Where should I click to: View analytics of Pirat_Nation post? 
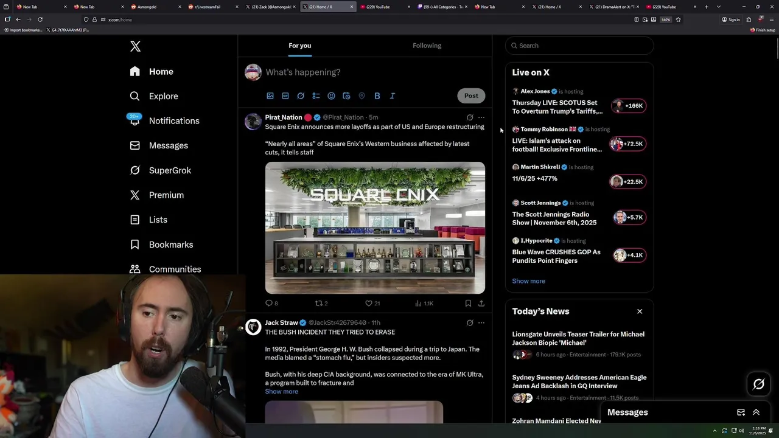[424, 303]
